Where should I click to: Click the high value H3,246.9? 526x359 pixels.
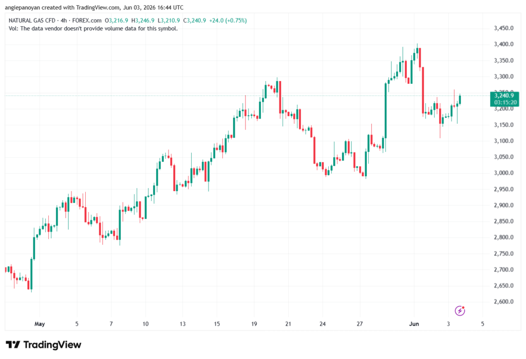(x=143, y=21)
